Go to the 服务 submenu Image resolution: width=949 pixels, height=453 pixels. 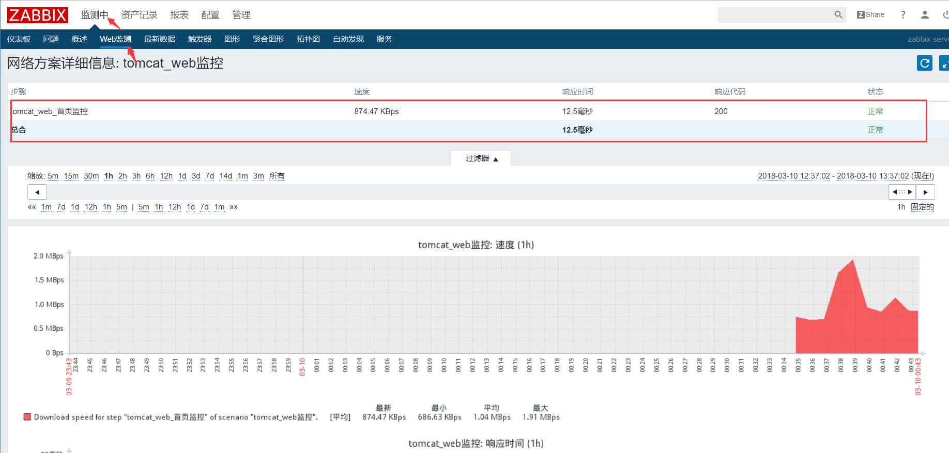(384, 39)
